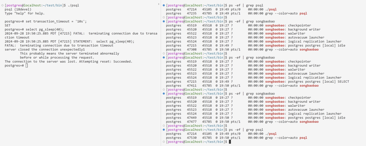Click the right terminal's last prompt with block cursor
This screenshot has height=146, width=366.
[199, 142]
